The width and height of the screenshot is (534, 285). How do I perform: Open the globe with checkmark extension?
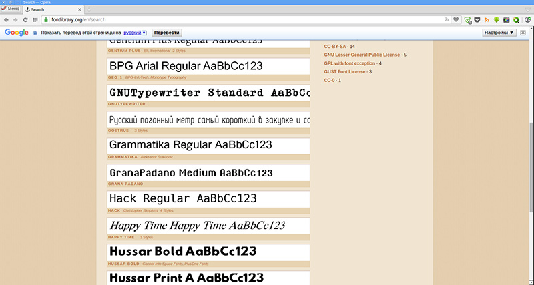pyautogui.click(x=528, y=20)
